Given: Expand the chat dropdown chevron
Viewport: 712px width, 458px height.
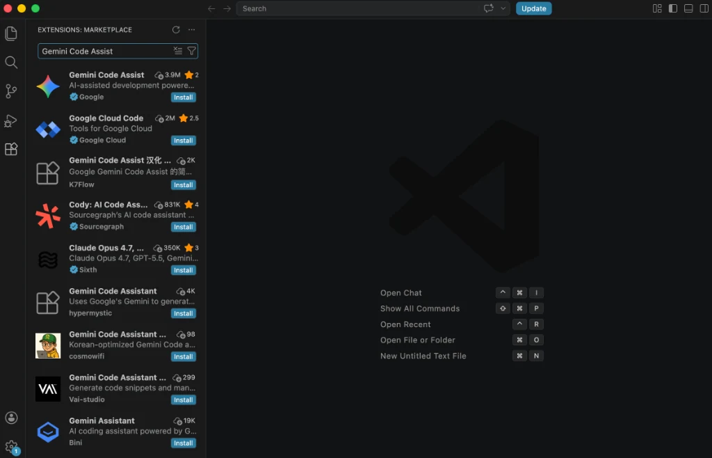Looking at the screenshot, I should coord(503,8).
